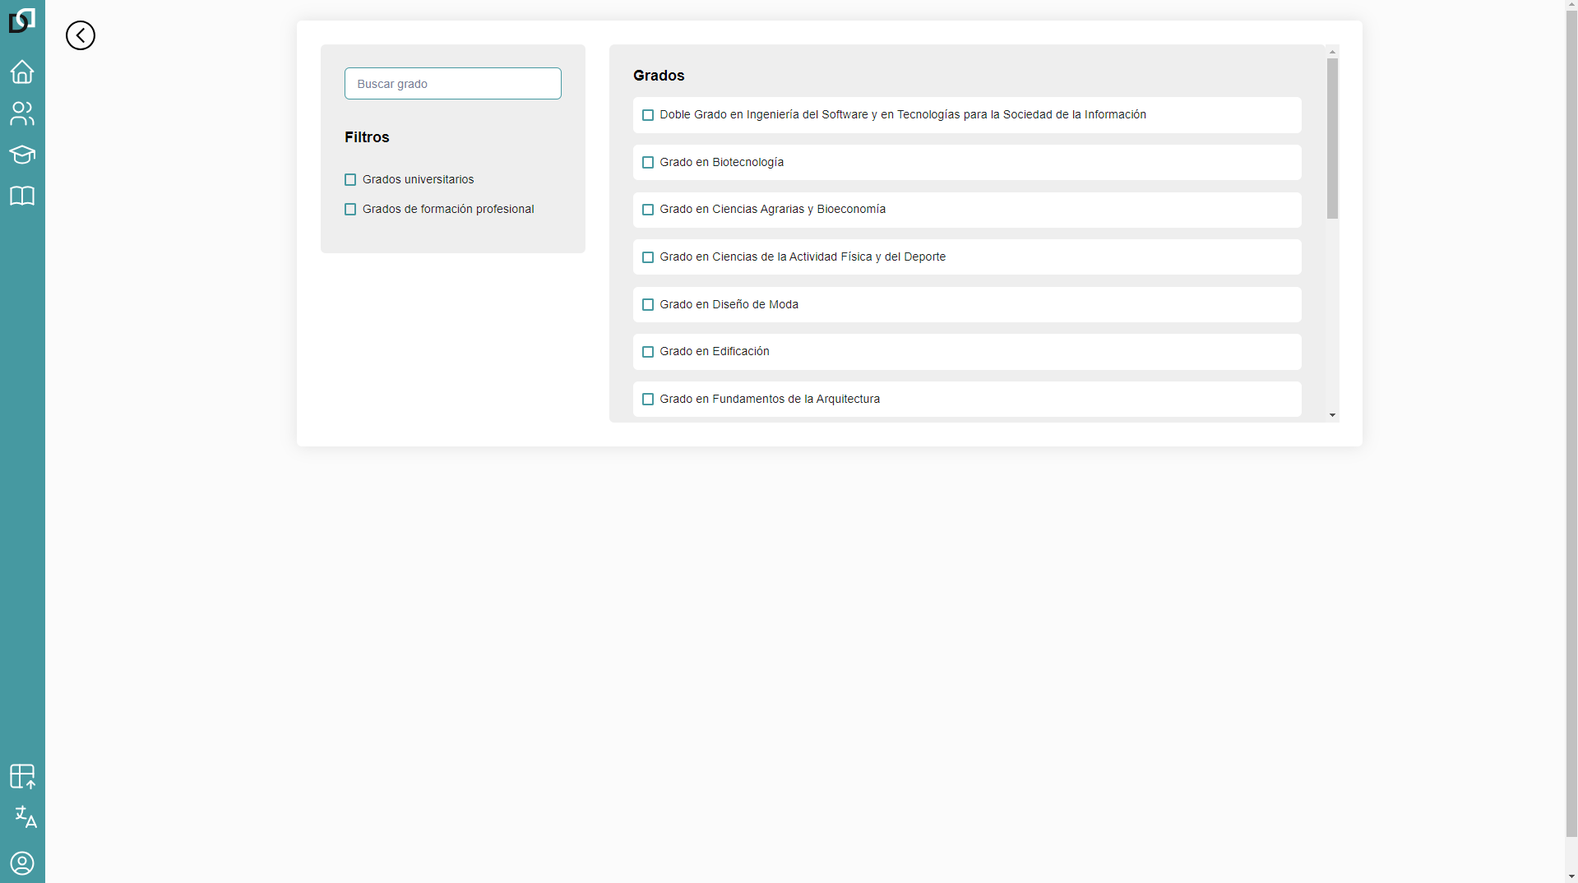Click the Grado en Biotecnología label text
Viewport: 1578px width, 883px height.
[x=721, y=162]
